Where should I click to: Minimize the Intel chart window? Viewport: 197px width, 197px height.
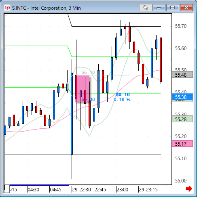[x=159, y=8]
